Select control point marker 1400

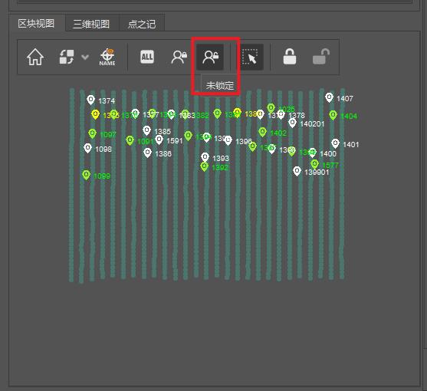click(x=312, y=153)
